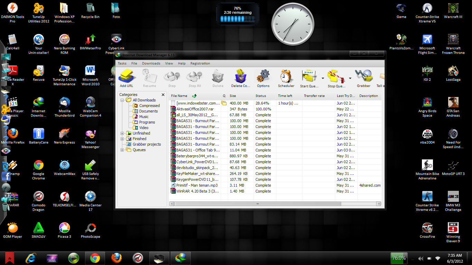Open IDM Options gear icon
Screen dimensions: 472x265
[263, 76]
